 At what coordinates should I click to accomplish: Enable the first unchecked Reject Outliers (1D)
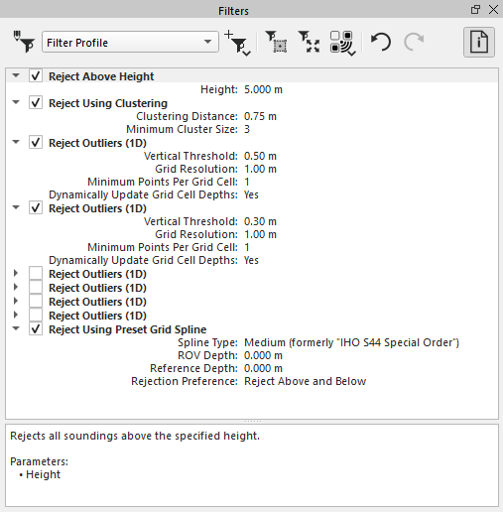click(x=36, y=274)
